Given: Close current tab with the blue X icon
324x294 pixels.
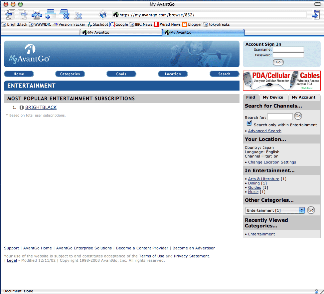Looking at the screenshot, I should (x=64, y=14).
